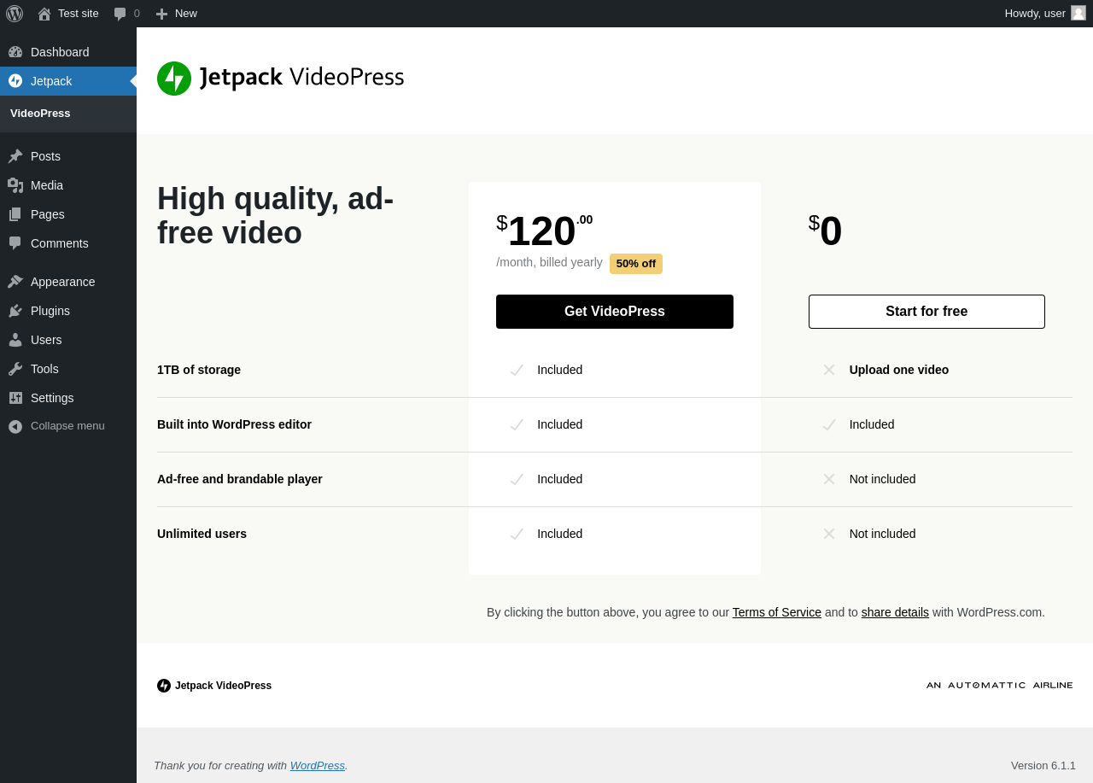Viewport: 1093px width, 783px height.
Task: Click the Media sidebar icon
Action: [x=15, y=185]
